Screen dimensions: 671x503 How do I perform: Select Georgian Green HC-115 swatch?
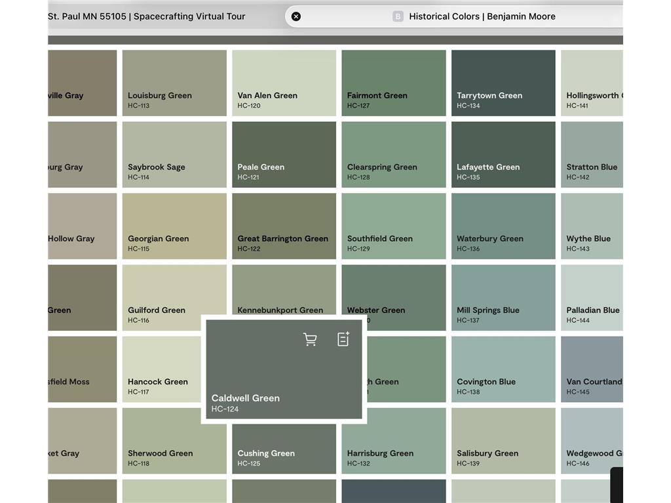point(174,226)
